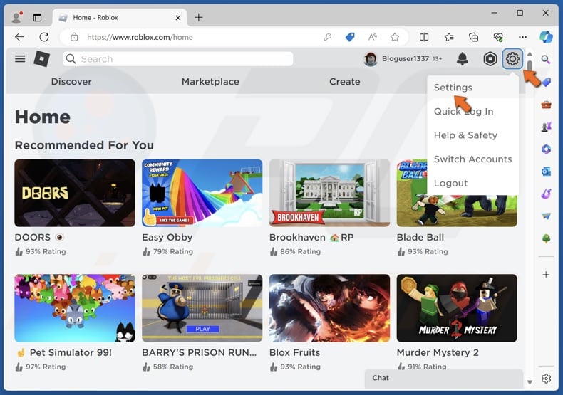This screenshot has height=395, width=563.
Task: Open sidebar settings gear at bottom
Action: click(546, 379)
